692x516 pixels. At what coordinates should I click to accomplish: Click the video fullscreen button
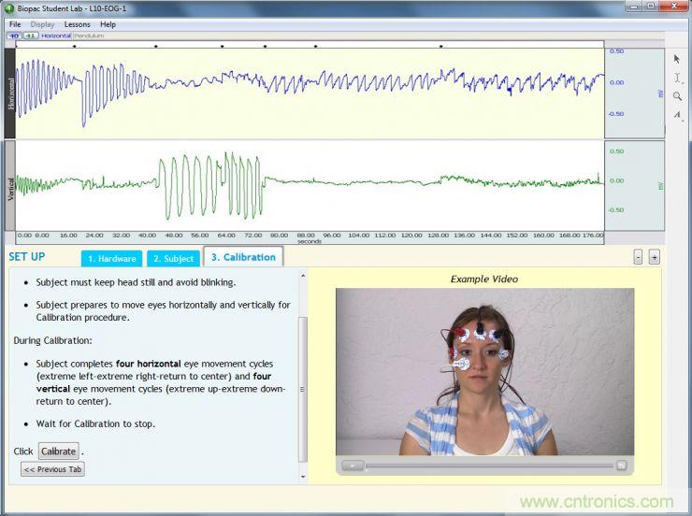[x=621, y=465]
